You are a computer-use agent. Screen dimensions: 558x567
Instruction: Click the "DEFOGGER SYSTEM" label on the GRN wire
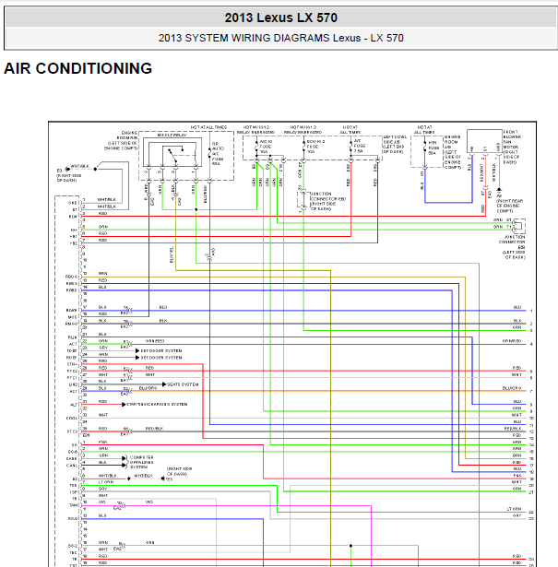click(x=161, y=358)
